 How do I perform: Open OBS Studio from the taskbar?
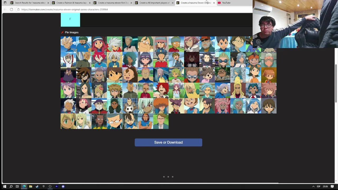[x=50, y=187]
